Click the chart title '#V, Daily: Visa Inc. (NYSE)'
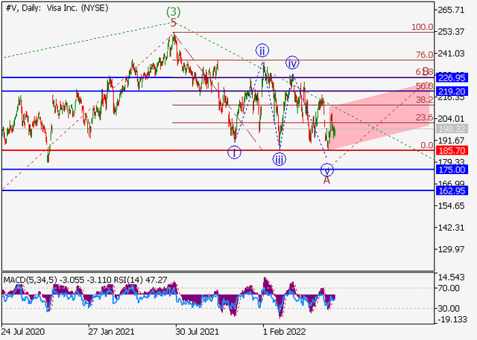This screenshot has height=340, width=477. (57, 8)
